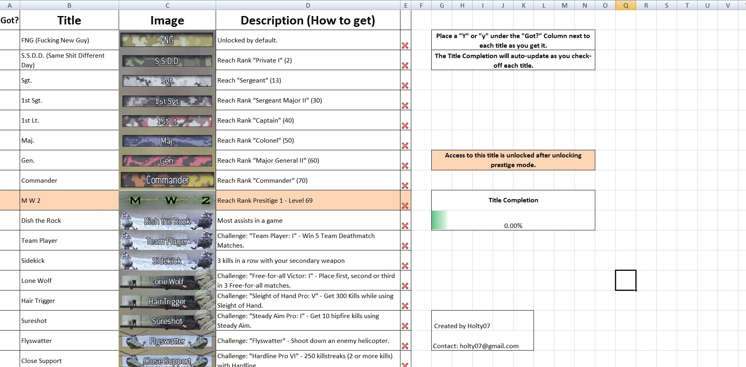Select the 1st Lt. title banner image
Image resolution: width=746 pixels, height=367 pixels.
pos(167,120)
